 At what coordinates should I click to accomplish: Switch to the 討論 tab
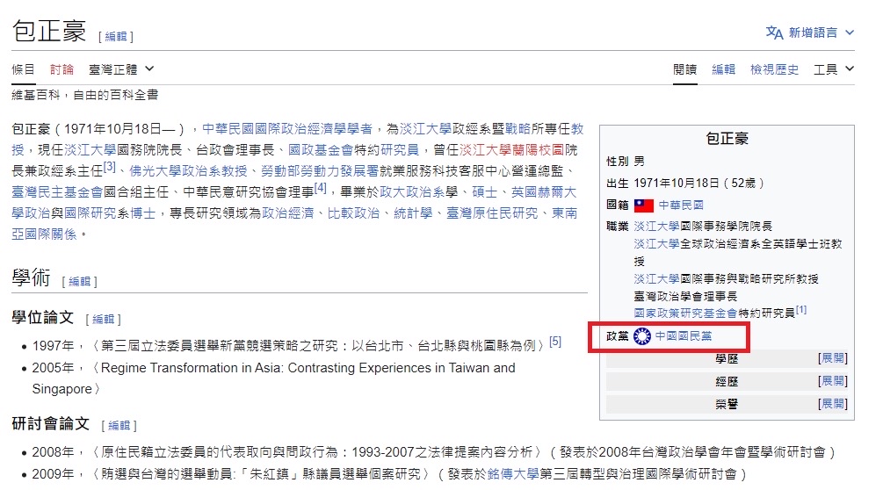coord(62,69)
